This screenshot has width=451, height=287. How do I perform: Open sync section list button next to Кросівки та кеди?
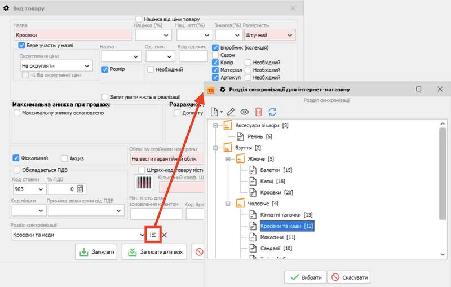coord(153,235)
